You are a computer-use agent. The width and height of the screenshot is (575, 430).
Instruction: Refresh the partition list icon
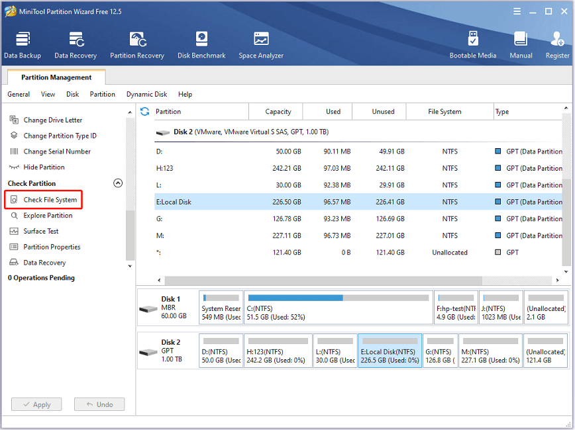[x=145, y=111]
